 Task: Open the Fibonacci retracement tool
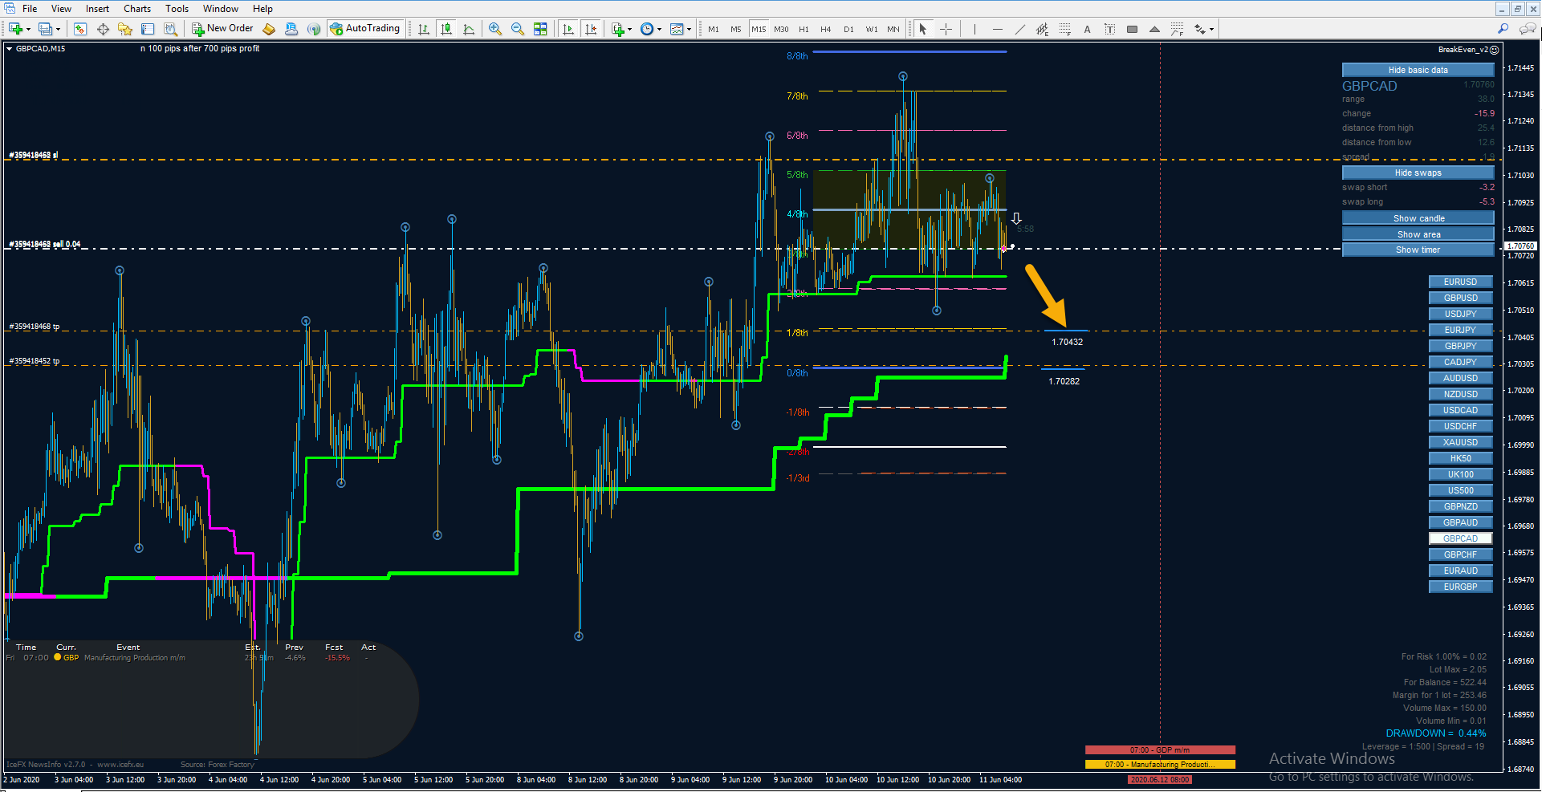[x=1065, y=29]
